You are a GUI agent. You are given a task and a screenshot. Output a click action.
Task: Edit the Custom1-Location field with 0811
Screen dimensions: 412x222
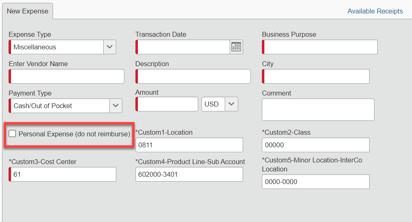(x=189, y=145)
